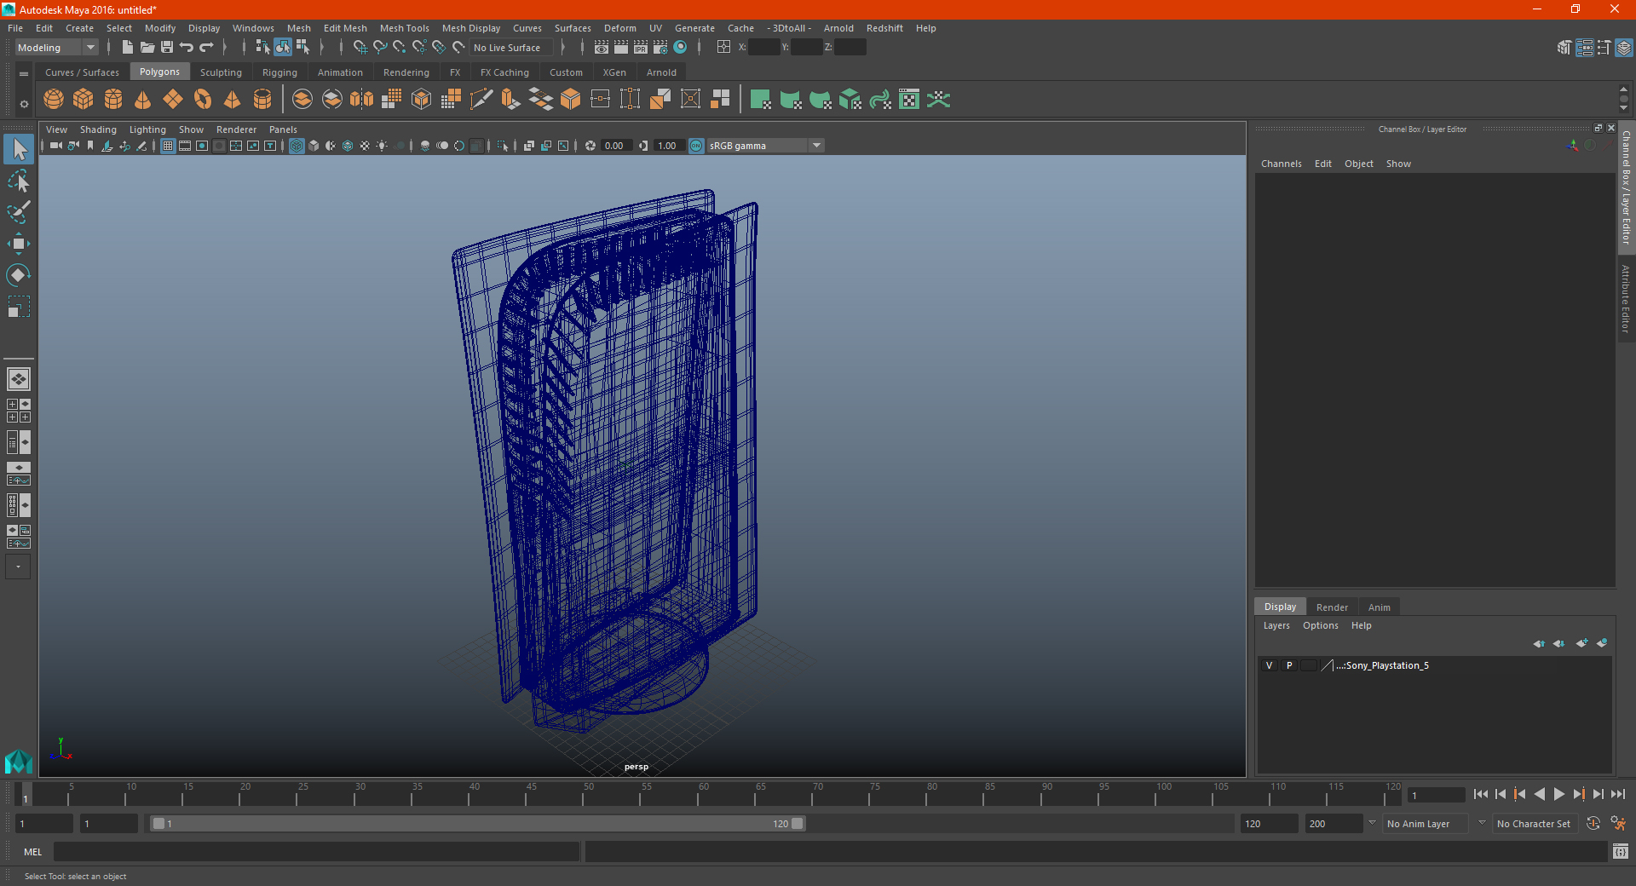Image resolution: width=1636 pixels, height=886 pixels.
Task: Play animation backwards
Action: tap(1539, 794)
